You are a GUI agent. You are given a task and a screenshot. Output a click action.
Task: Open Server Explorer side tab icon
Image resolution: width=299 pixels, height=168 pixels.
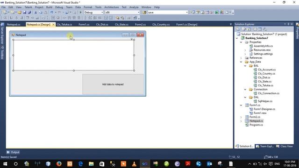click(x=2, y=25)
